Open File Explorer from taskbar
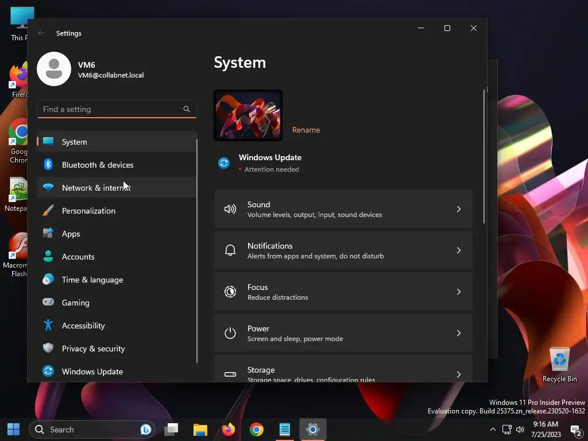Screen dimensions: 588x441 200,429
